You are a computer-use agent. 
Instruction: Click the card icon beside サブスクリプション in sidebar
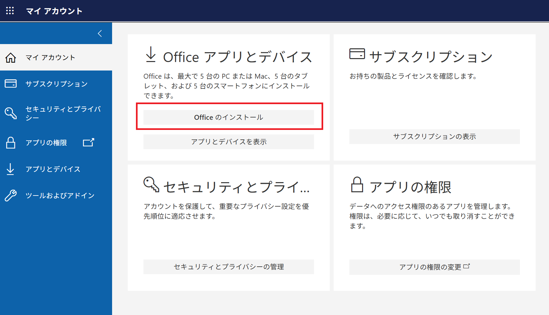click(10, 84)
